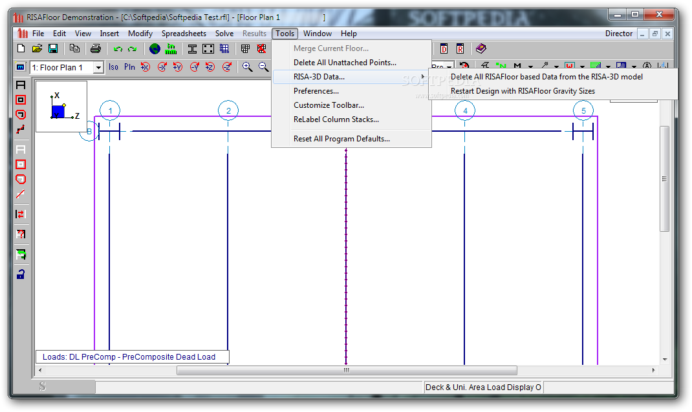The height and width of the screenshot is (412, 692).
Task: Click grid line bubble labeled 2
Action: (x=228, y=110)
